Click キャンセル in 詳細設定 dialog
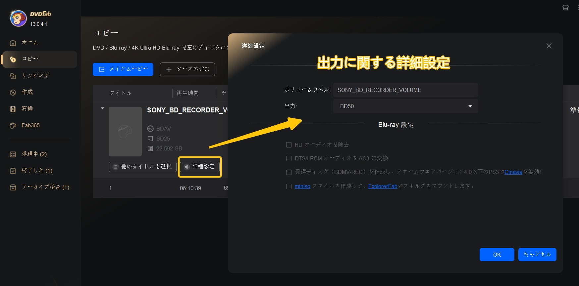The image size is (579, 286). tap(537, 255)
